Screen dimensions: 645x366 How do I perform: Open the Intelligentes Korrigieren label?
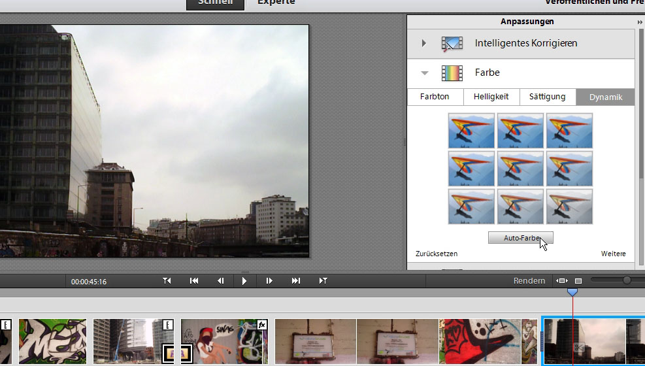525,43
